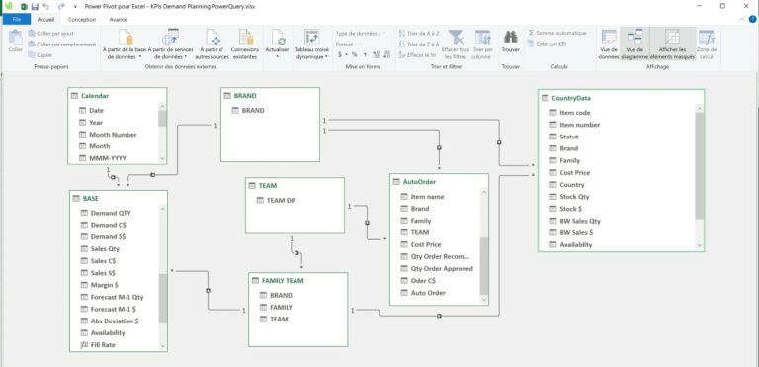Select the BASE table header

tap(119, 198)
